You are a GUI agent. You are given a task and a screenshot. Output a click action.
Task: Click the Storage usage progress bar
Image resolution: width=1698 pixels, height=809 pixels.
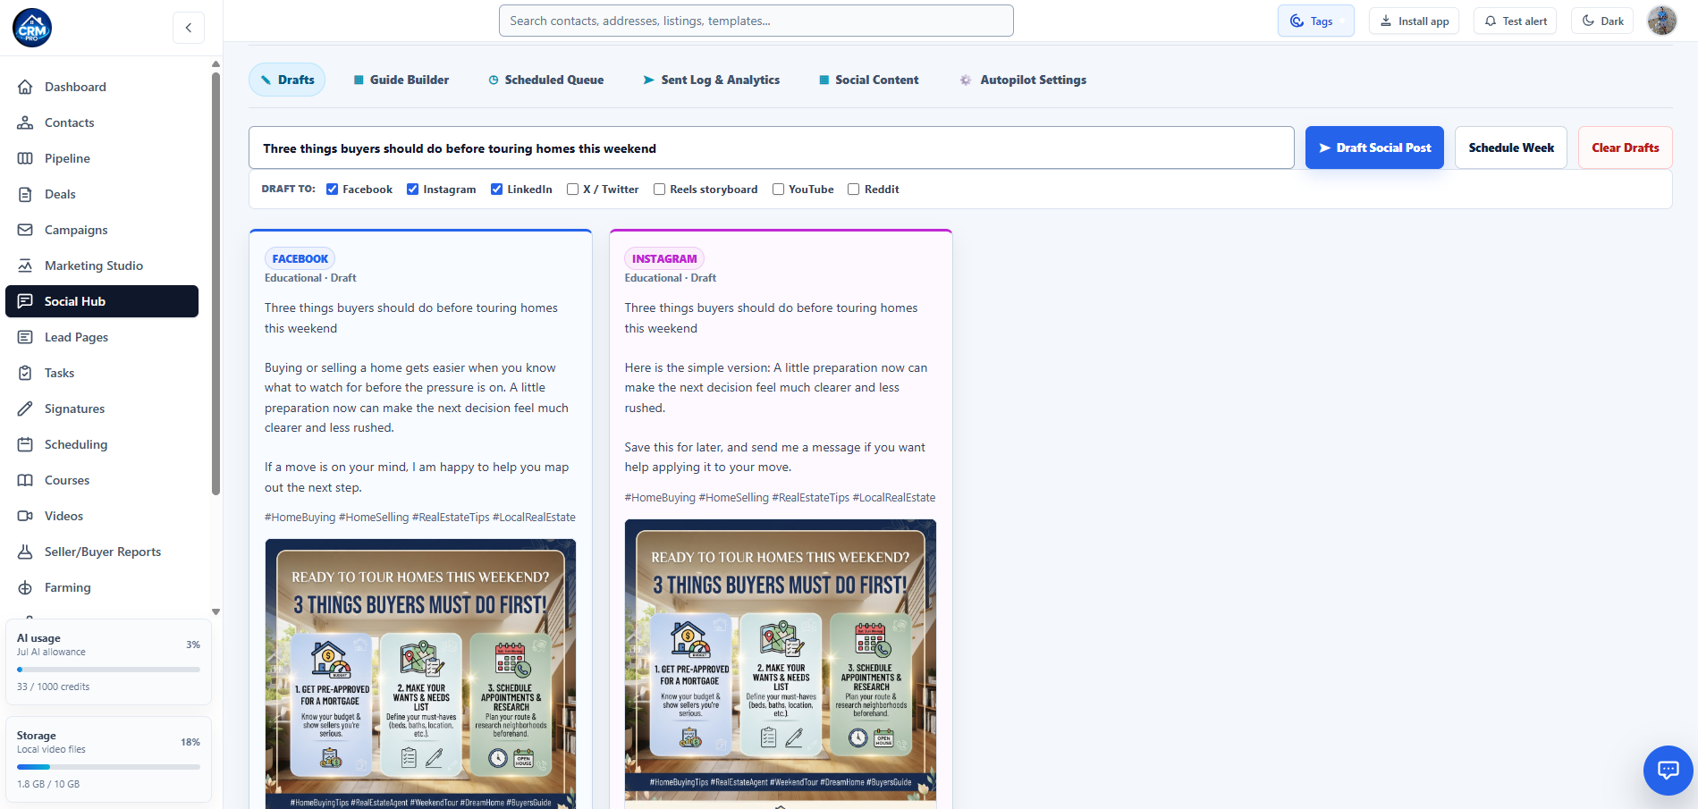click(108, 767)
